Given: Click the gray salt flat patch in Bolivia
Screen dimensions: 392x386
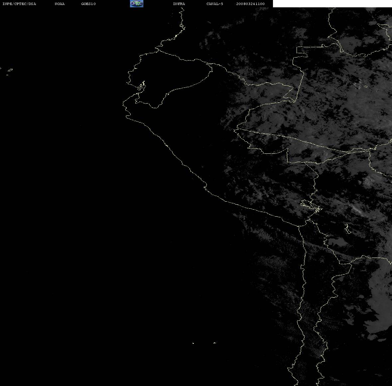Looking at the screenshot, I should [x=337, y=242].
